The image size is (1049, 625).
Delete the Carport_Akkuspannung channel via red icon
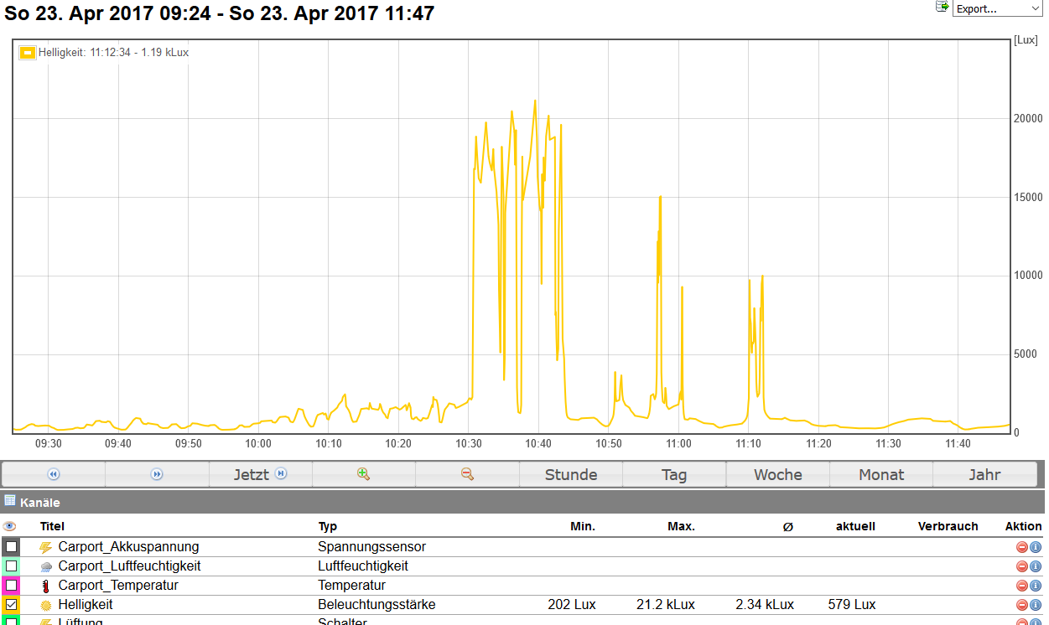[1022, 547]
